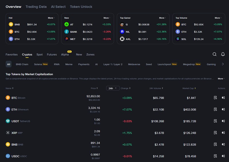The width and height of the screenshot is (229, 162).
Task: Click the detail icon in the XRP row
Action: click(215, 133)
